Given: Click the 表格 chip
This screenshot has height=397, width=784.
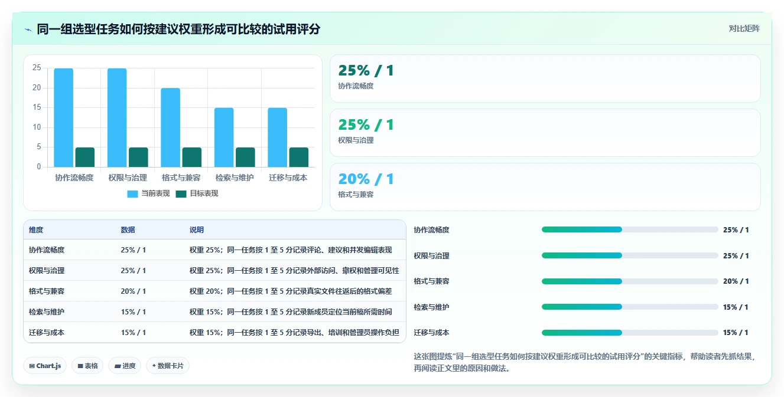Looking at the screenshot, I should click(x=87, y=366).
